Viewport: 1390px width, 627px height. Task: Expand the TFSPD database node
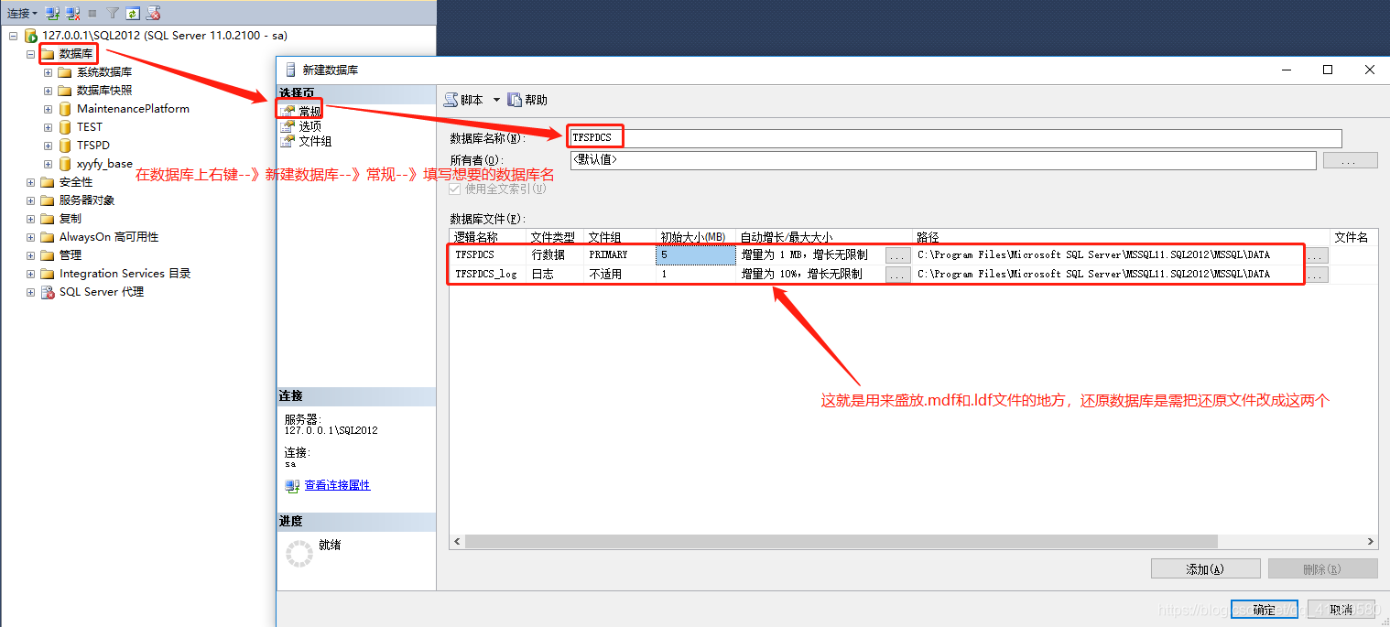point(49,146)
